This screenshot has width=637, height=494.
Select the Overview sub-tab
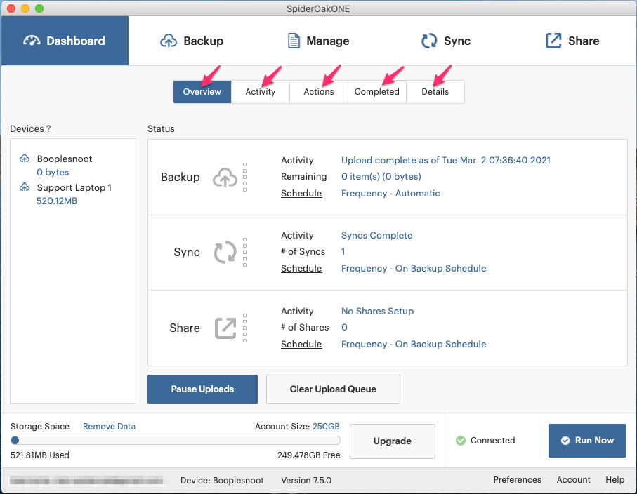[x=202, y=92]
